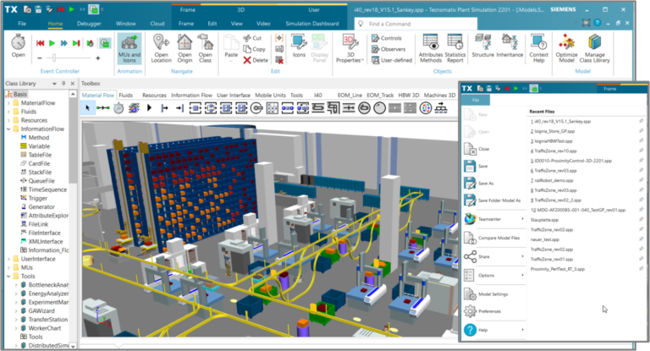Click the Open Origin icon
Screen dimensions: 650x351
click(x=185, y=47)
